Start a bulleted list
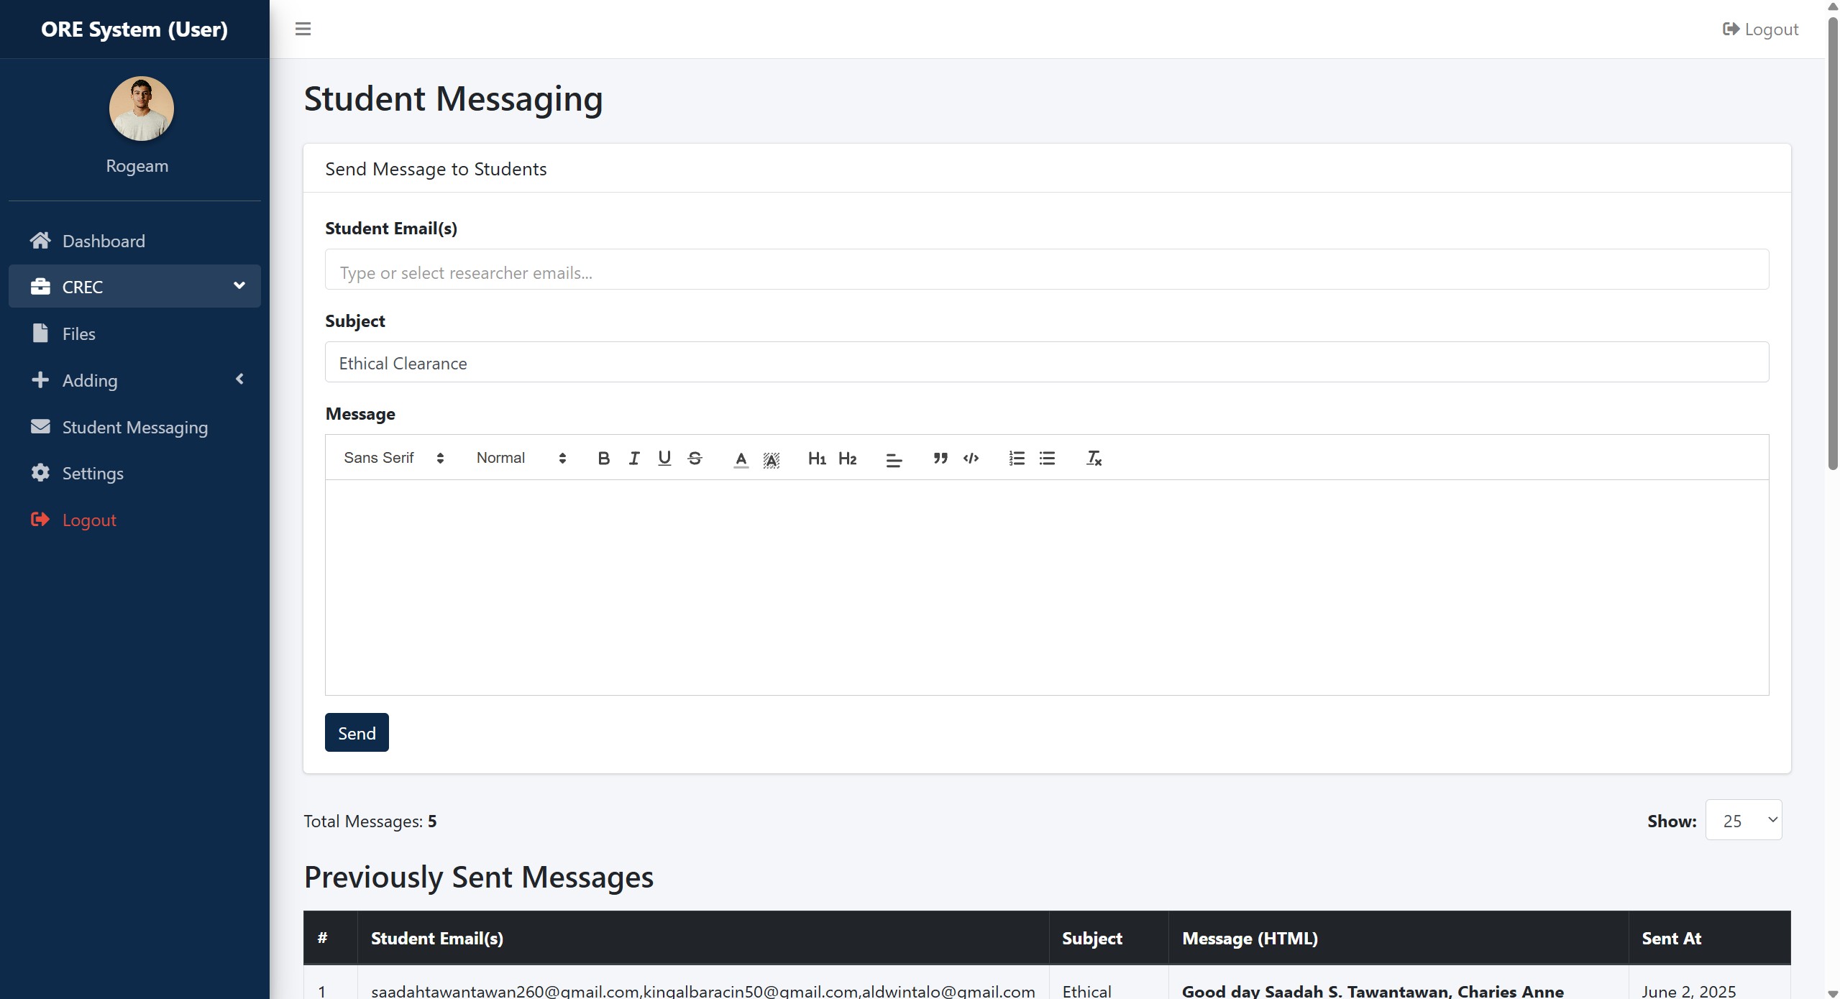Viewport: 1840px width, 999px height. (x=1047, y=459)
